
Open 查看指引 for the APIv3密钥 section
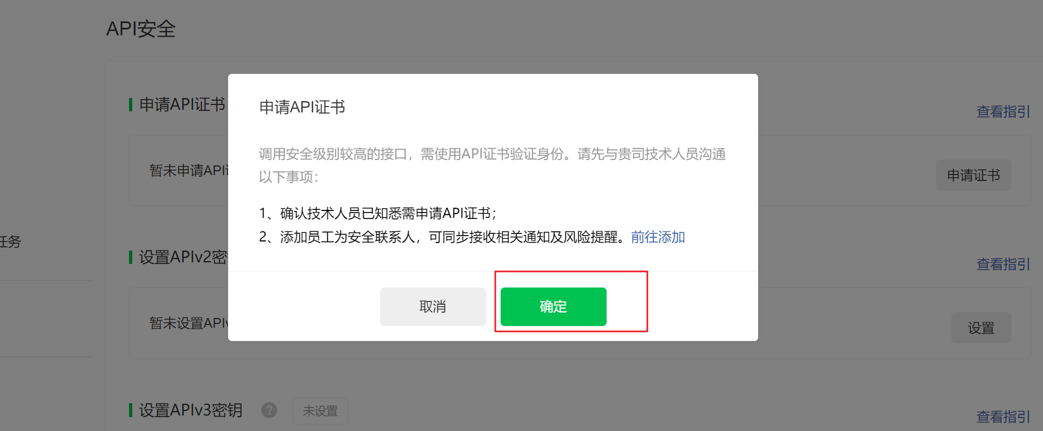click(x=1003, y=417)
